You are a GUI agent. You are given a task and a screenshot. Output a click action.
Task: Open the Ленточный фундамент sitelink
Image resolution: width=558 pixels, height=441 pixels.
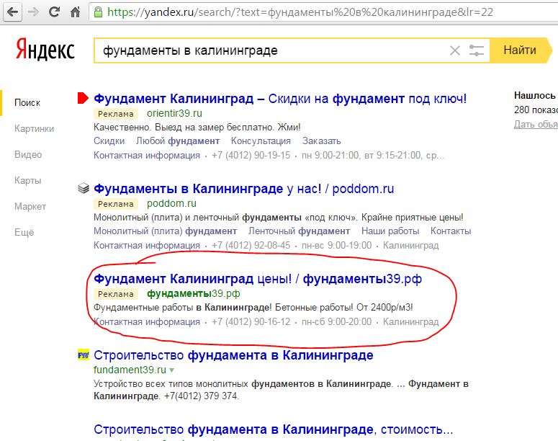pos(299,231)
